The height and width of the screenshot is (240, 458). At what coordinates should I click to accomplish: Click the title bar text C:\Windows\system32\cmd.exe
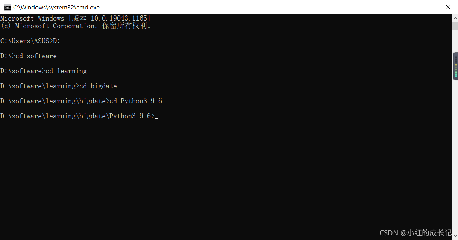tap(56, 7)
